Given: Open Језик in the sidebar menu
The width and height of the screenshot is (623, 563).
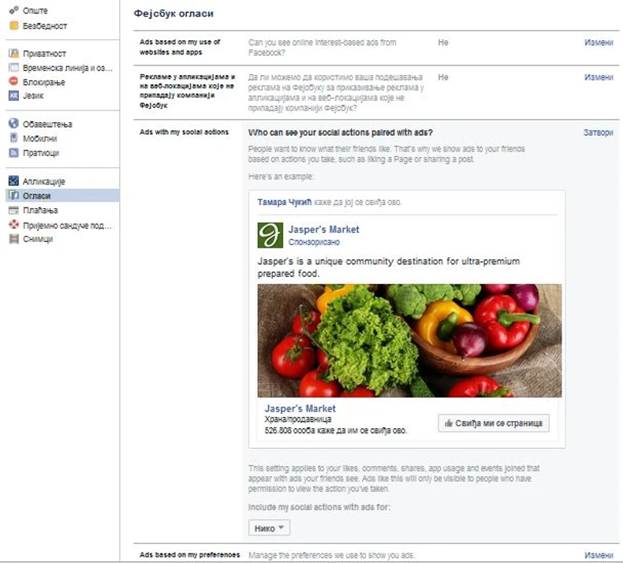Looking at the screenshot, I should (33, 95).
